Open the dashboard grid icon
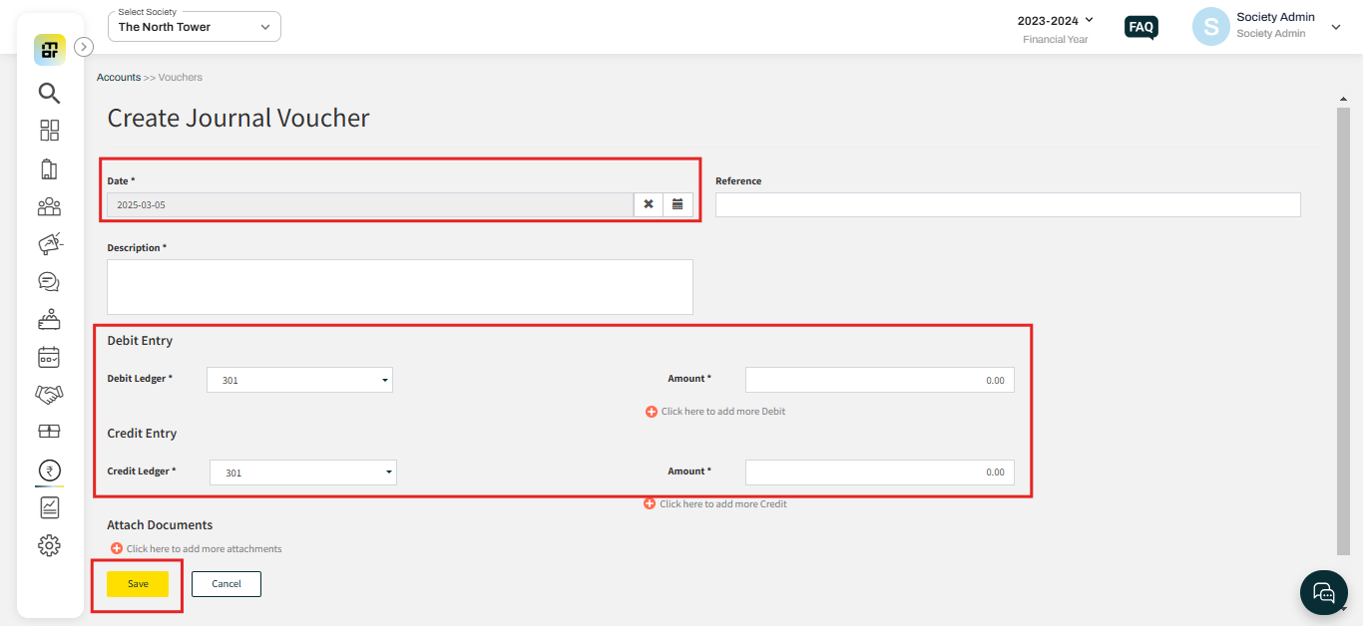1363x626 pixels. [49, 131]
